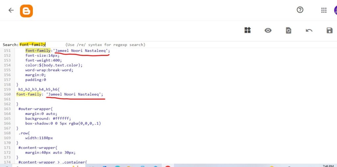Click the #outer-wrapper{ selector line

(x=35, y=109)
